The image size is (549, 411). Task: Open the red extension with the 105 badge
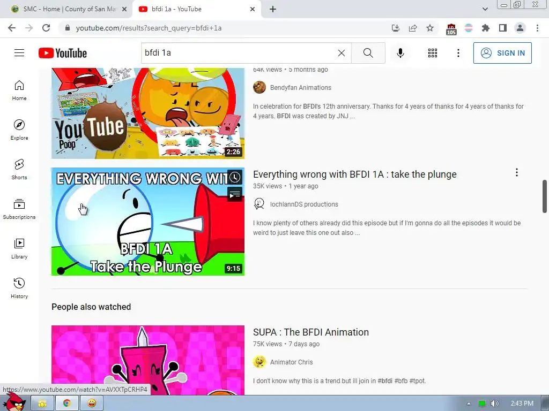(451, 29)
